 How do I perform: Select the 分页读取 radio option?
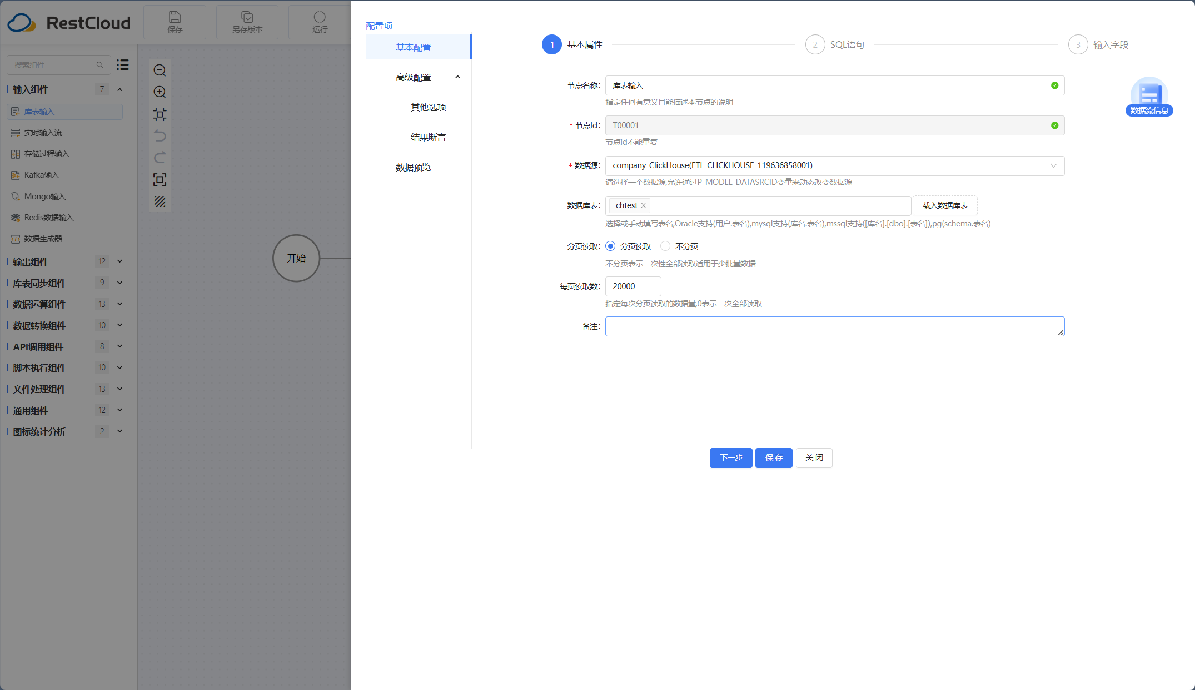[610, 246]
